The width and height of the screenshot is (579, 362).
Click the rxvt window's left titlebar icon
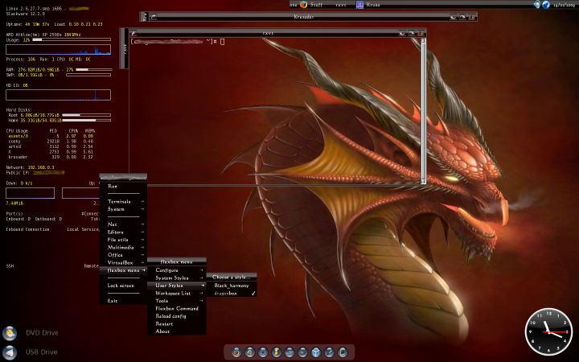[133, 33]
